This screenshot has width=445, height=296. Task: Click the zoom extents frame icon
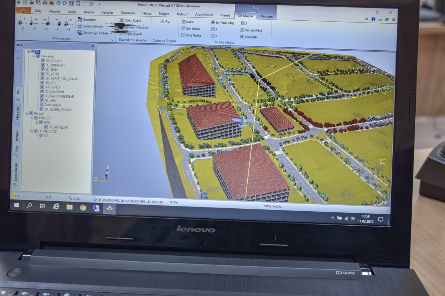coord(85,4)
